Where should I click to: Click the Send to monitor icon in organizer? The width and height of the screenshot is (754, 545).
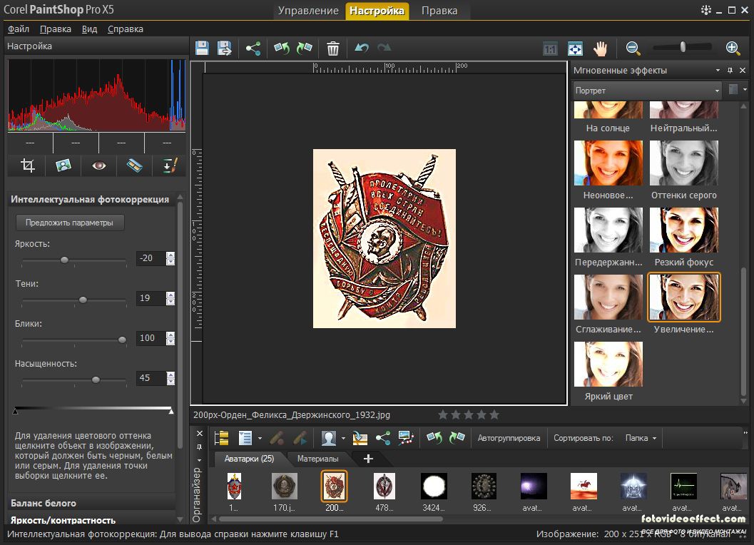pos(406,438)
